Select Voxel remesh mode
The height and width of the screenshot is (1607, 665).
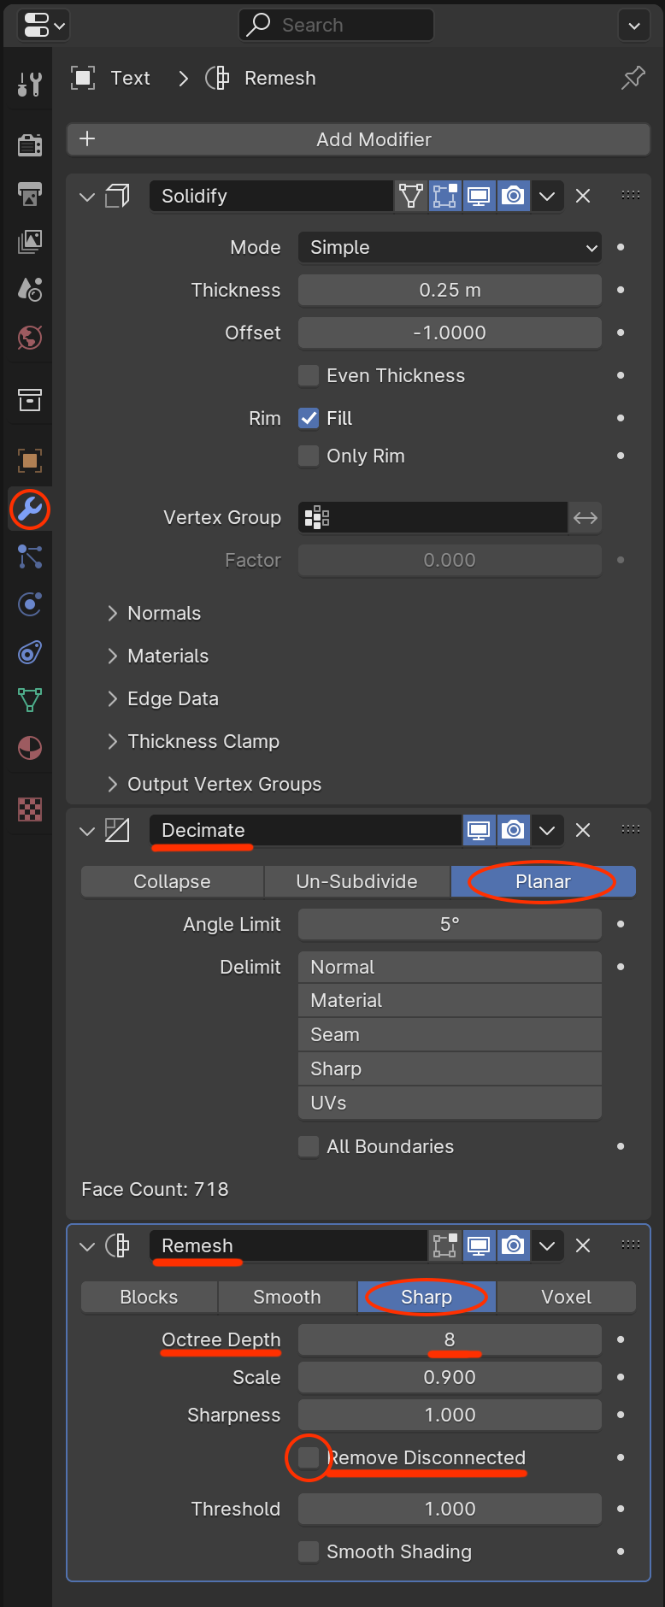566,1297
